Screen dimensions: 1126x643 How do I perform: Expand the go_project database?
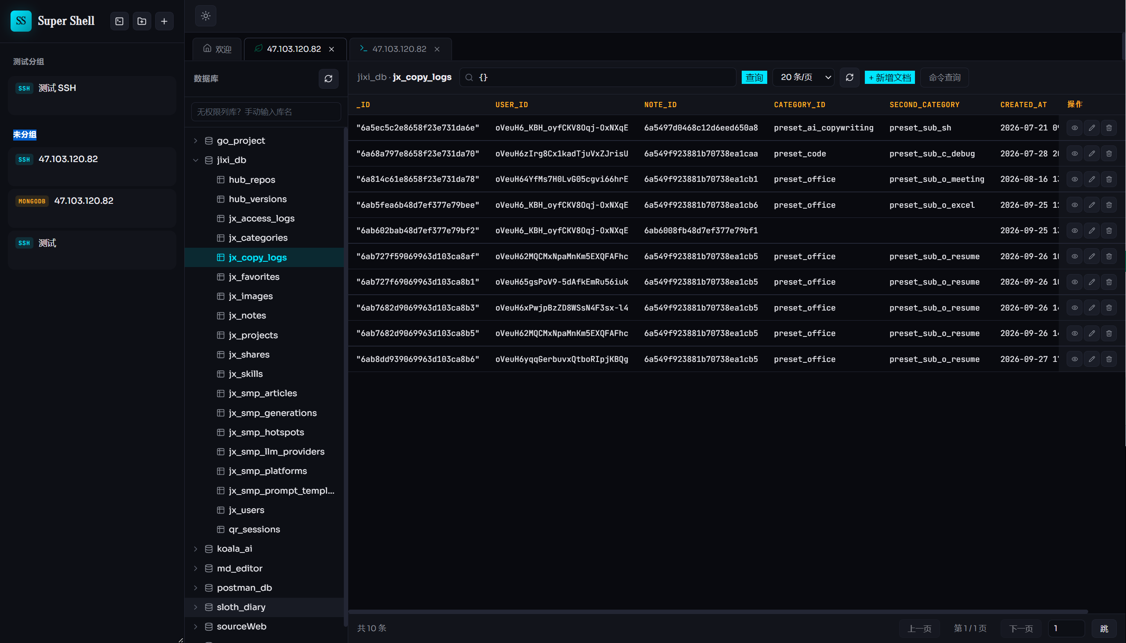(195, 141)
